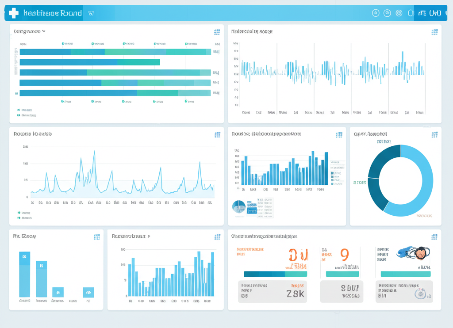453x328 pixels.
Task: Open grid menu on the waveform chart panel
Action: point(434,32)
